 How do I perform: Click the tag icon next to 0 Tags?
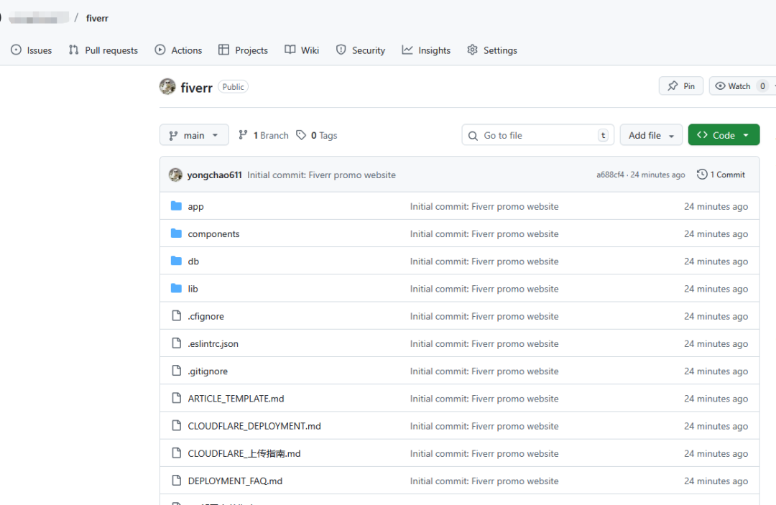tap(301, 135)
